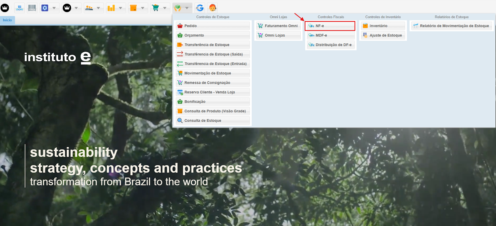
Task: Click Faturamento Omni button
Action: point(278,26)
